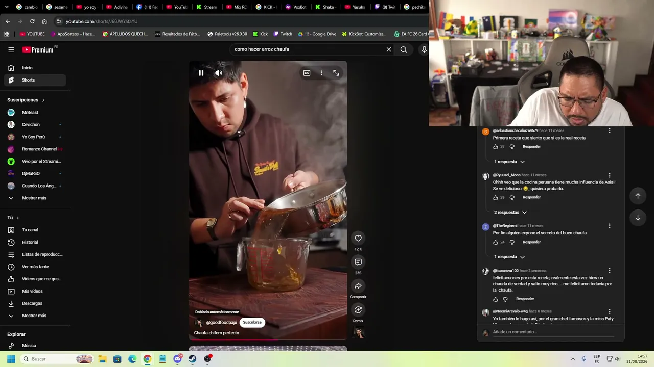Open options menu for @sebastianchacaliaza4679's comment
This screenshot has width=654, height=367.
coord(610,131)
